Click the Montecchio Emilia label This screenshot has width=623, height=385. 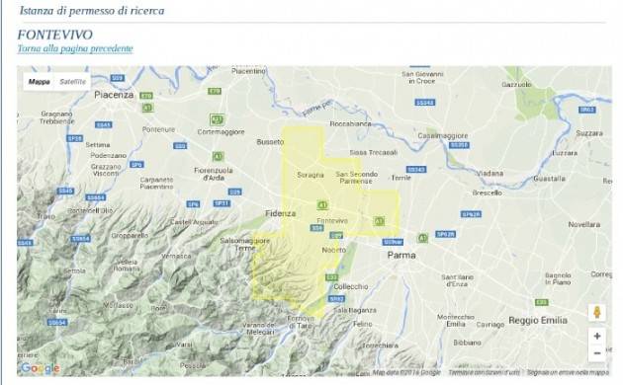click(x=455, y=321)
